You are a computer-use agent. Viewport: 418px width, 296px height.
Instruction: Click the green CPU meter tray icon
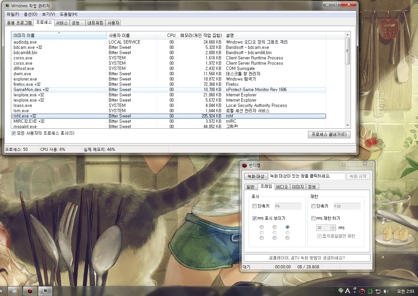click(370, 291)
